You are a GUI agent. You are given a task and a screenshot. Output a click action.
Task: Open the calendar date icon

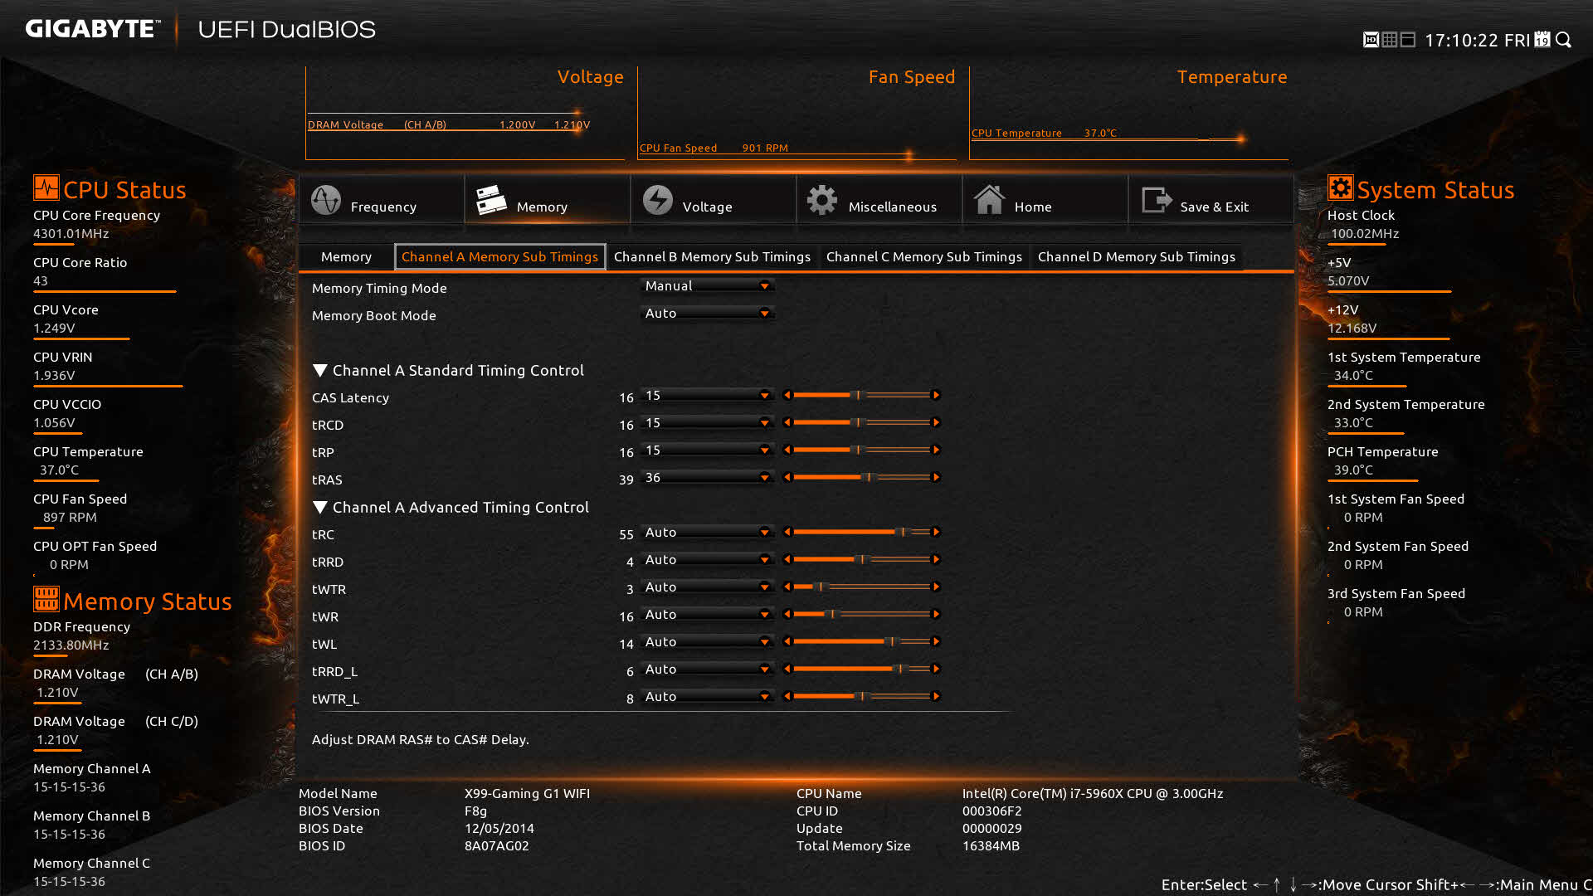(x=1542, y=39)
